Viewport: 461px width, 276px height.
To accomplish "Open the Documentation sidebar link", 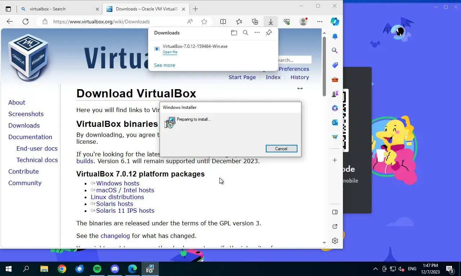I will pyautogui.click(x=30, y=137).
